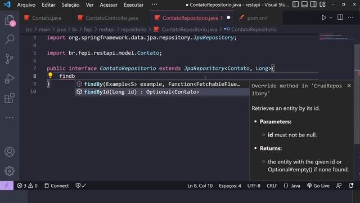Toggle the secondary side bar layout icon

[313, 5]
